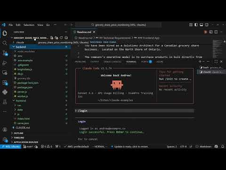This screenshot has height=170, width=226.
Task: Show hidden menu bar items ellipsis
Action: pos(55,25)
